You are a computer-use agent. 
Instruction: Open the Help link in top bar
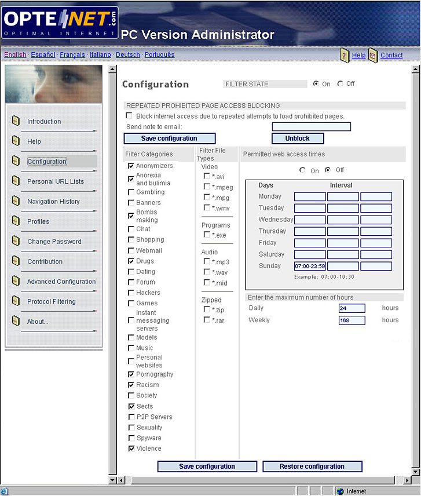click(x=358, y=56)
